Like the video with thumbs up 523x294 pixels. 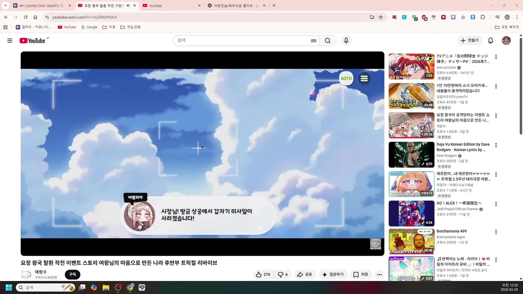coord(263,274)
